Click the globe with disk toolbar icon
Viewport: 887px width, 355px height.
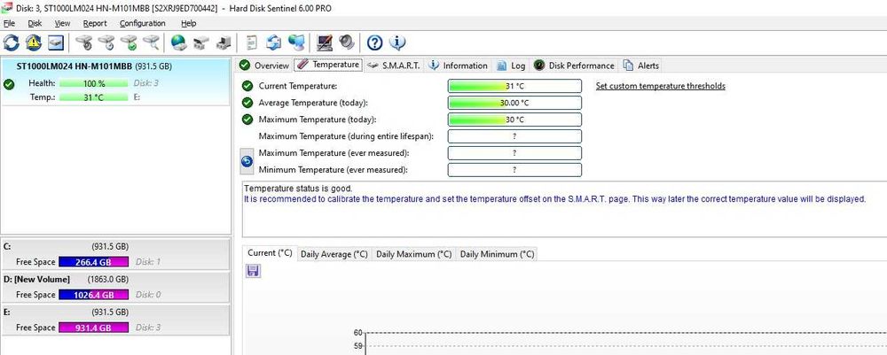(x=179, y=42)
